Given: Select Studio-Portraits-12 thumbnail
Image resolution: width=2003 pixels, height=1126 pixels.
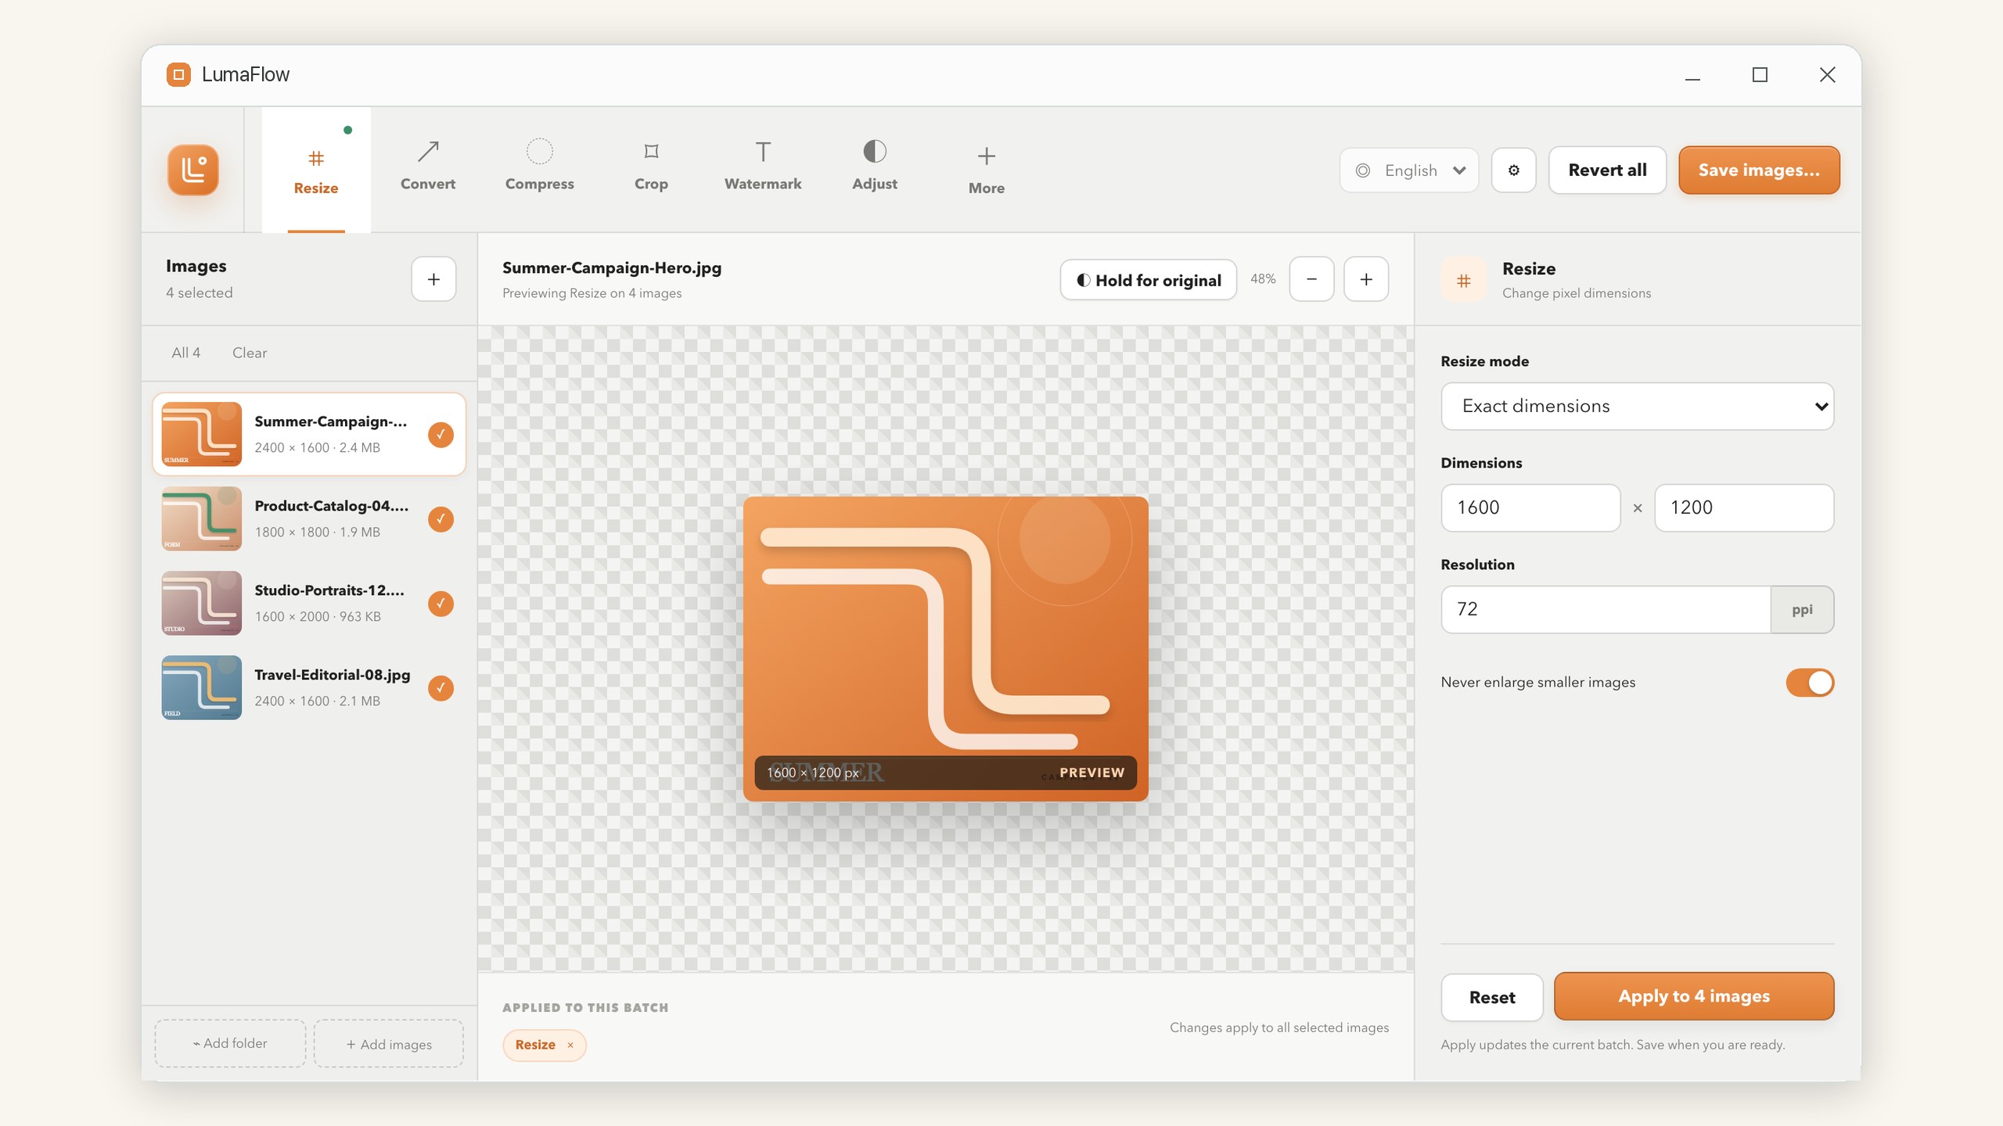Looking at the screenshot, I should (x=201, y=603).
